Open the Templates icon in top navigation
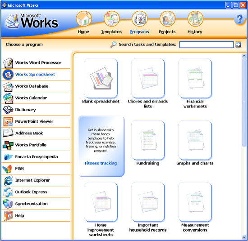248x241 pixels. point(112,19)
